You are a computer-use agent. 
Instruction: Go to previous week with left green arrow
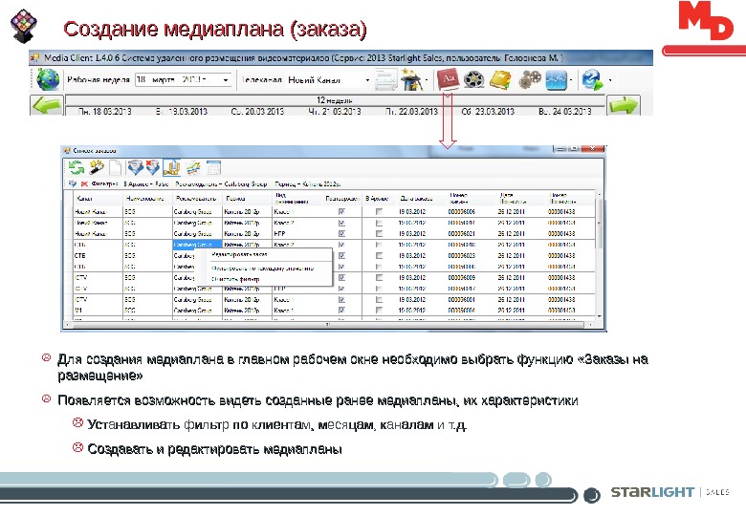point(47,105)
